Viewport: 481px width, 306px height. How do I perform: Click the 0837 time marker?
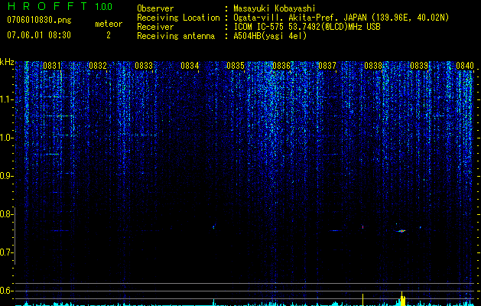tap(327, 65)
